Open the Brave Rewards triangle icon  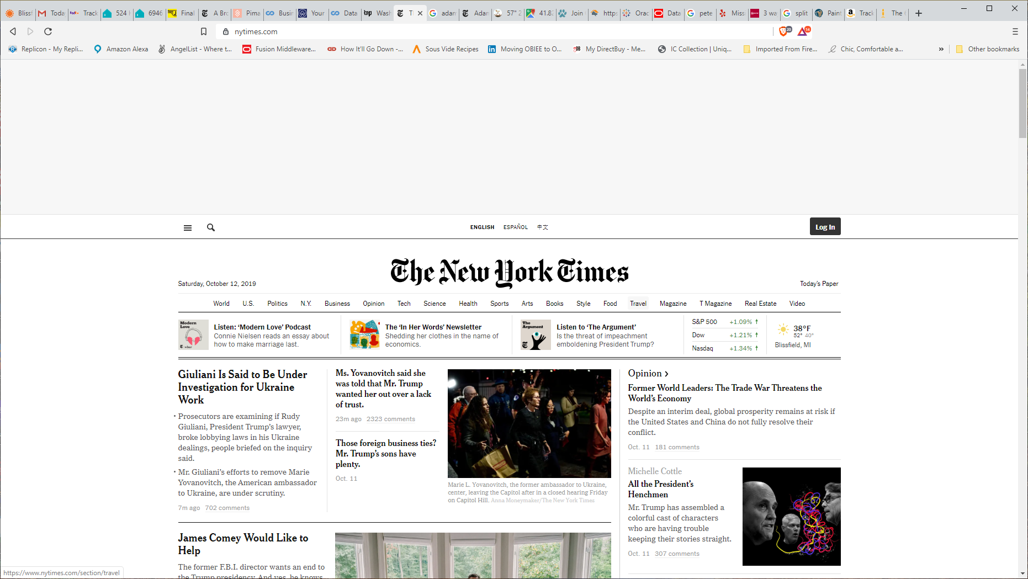pos(804,31)
